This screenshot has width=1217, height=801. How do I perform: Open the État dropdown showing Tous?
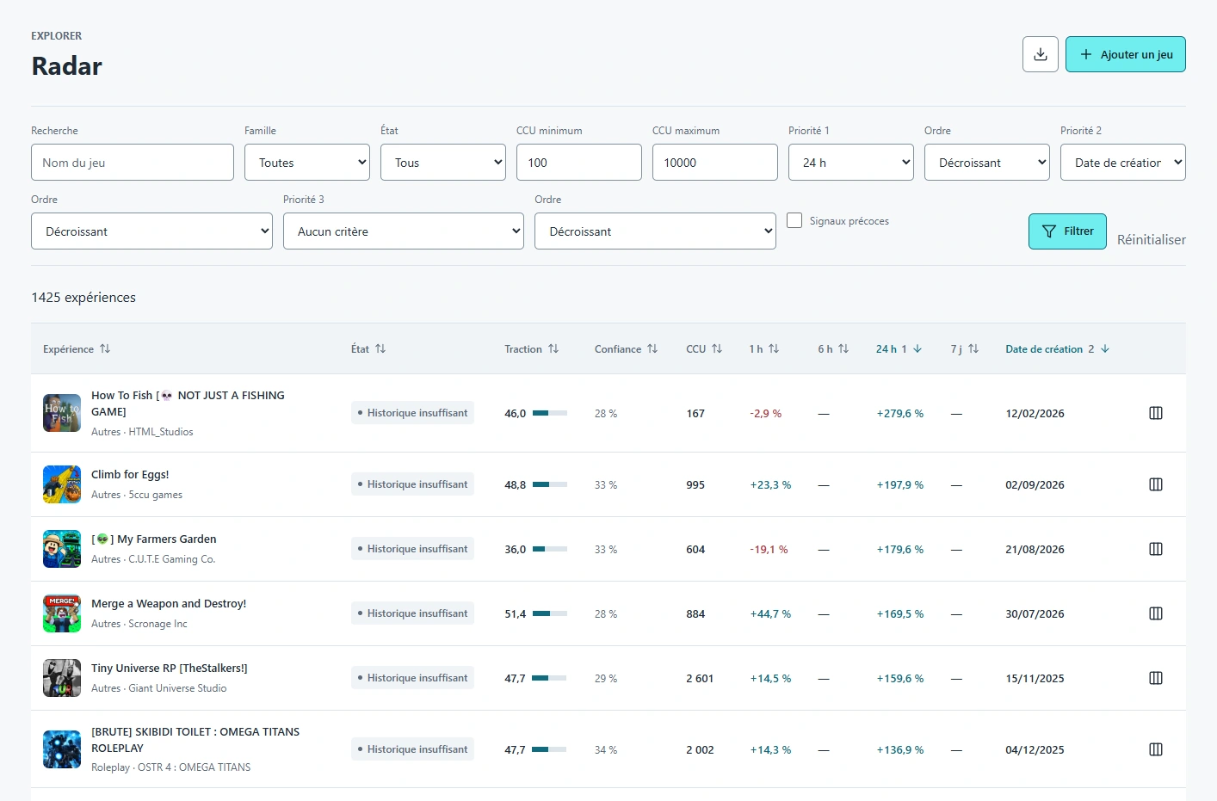pyautogui.click(x=443, y=162)
